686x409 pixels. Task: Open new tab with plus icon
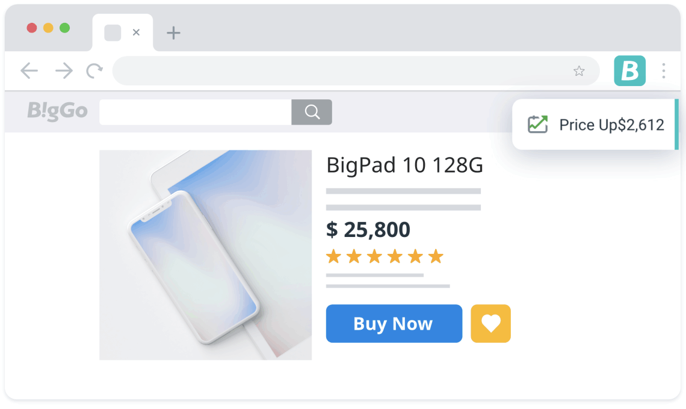[173, 33]
